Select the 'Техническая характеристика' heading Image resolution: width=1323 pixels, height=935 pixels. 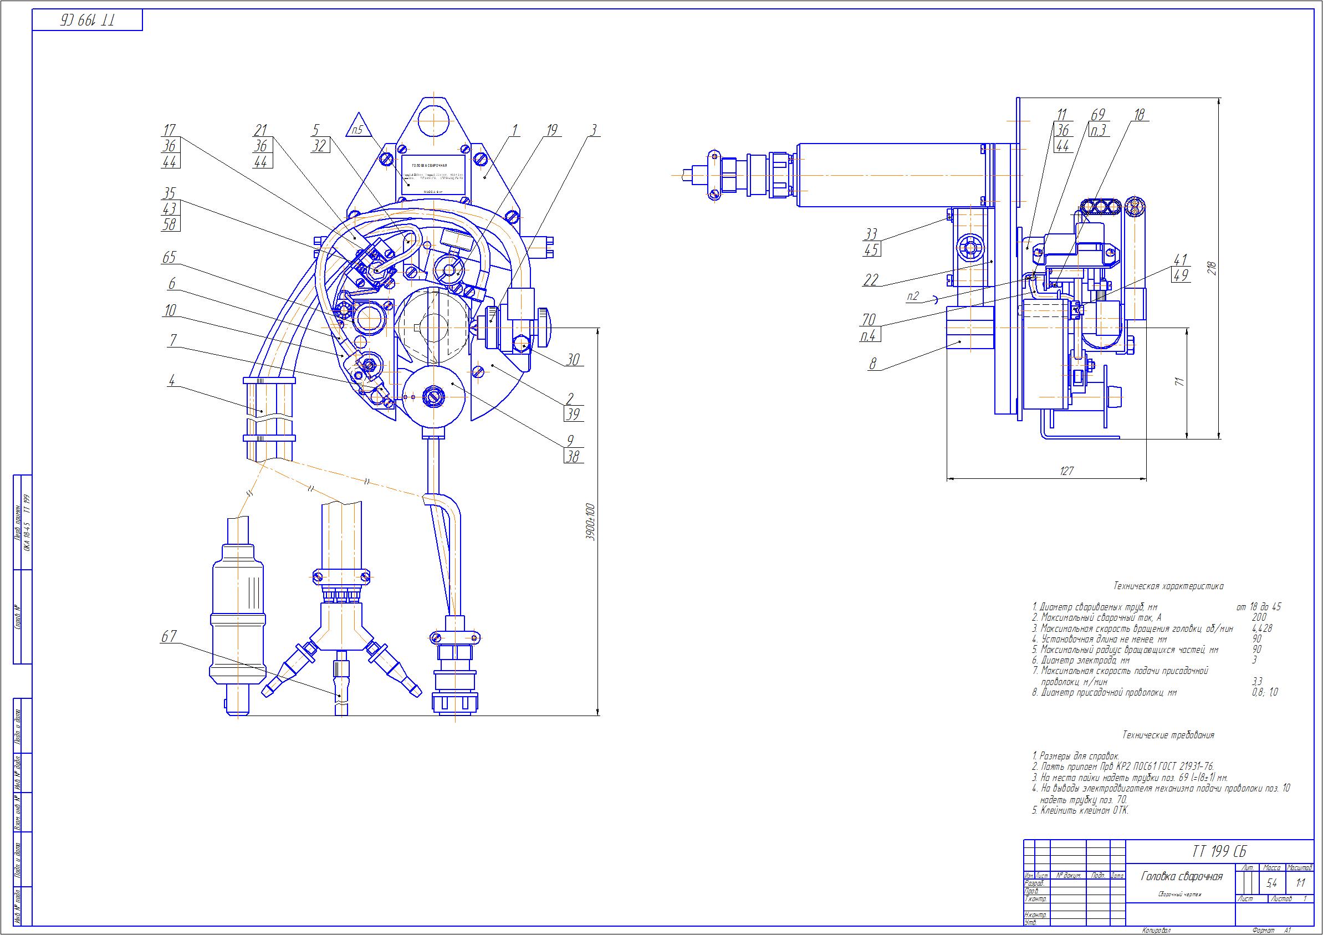click(x=1168, y=586)
